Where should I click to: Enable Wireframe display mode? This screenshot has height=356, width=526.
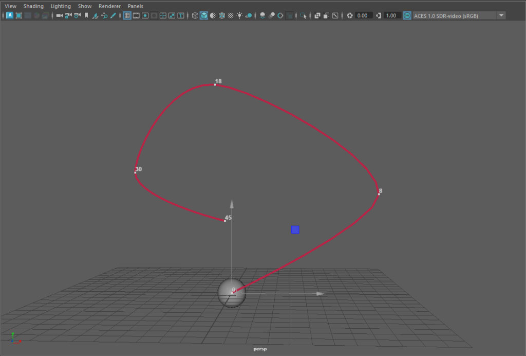tap(195, 15)
